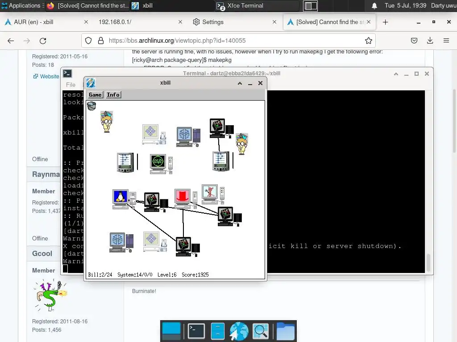This screenshot has width=457, height=342.
Task: Click the Gcool username in the forum
Action: (42, 253)
